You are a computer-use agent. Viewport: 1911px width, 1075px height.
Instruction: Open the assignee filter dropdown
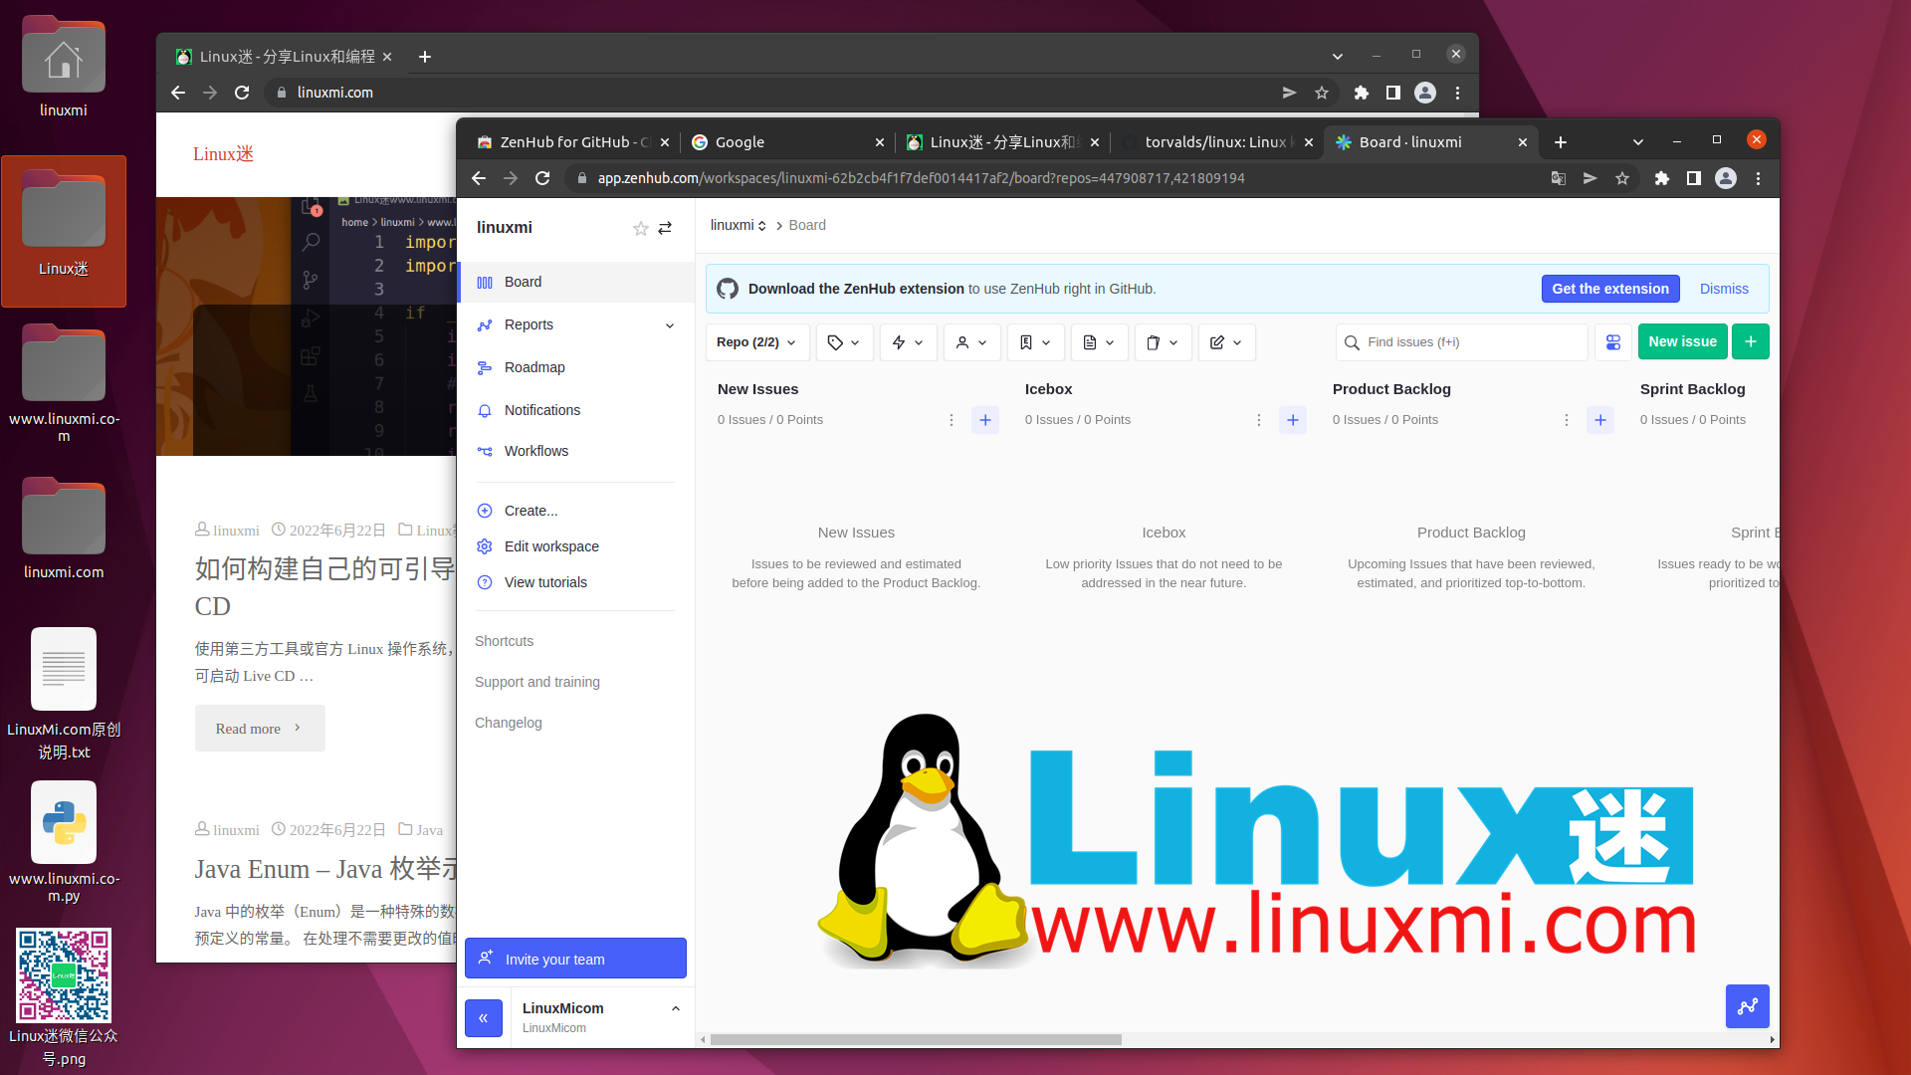[971, 342]
